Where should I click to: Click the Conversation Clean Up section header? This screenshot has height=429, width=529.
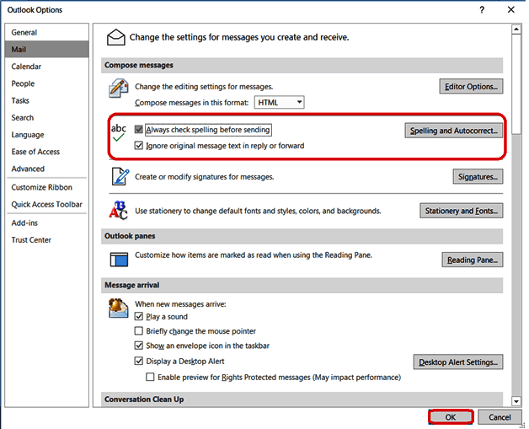point(302,399)
